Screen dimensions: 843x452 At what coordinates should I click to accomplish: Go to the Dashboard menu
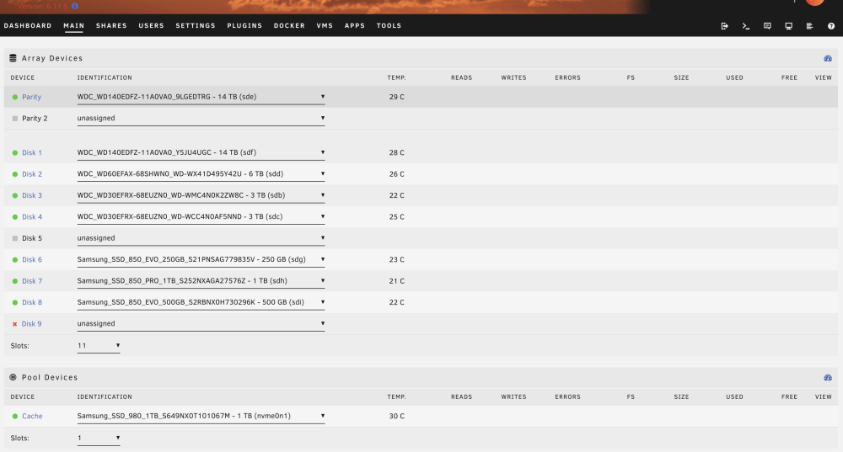[x=28, y=26]
